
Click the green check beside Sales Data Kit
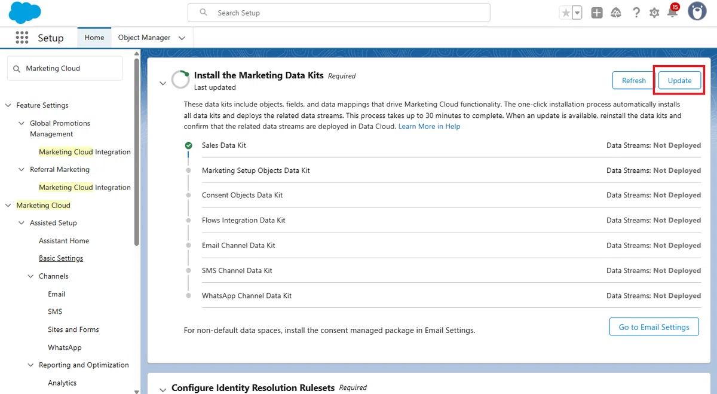click(x=189, y=145)
